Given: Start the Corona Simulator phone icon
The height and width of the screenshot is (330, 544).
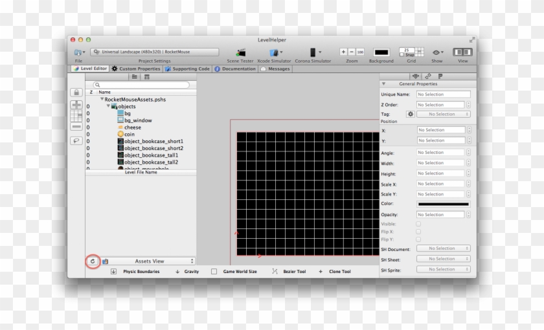Looking at the screenshot, I should click(312, 52).
